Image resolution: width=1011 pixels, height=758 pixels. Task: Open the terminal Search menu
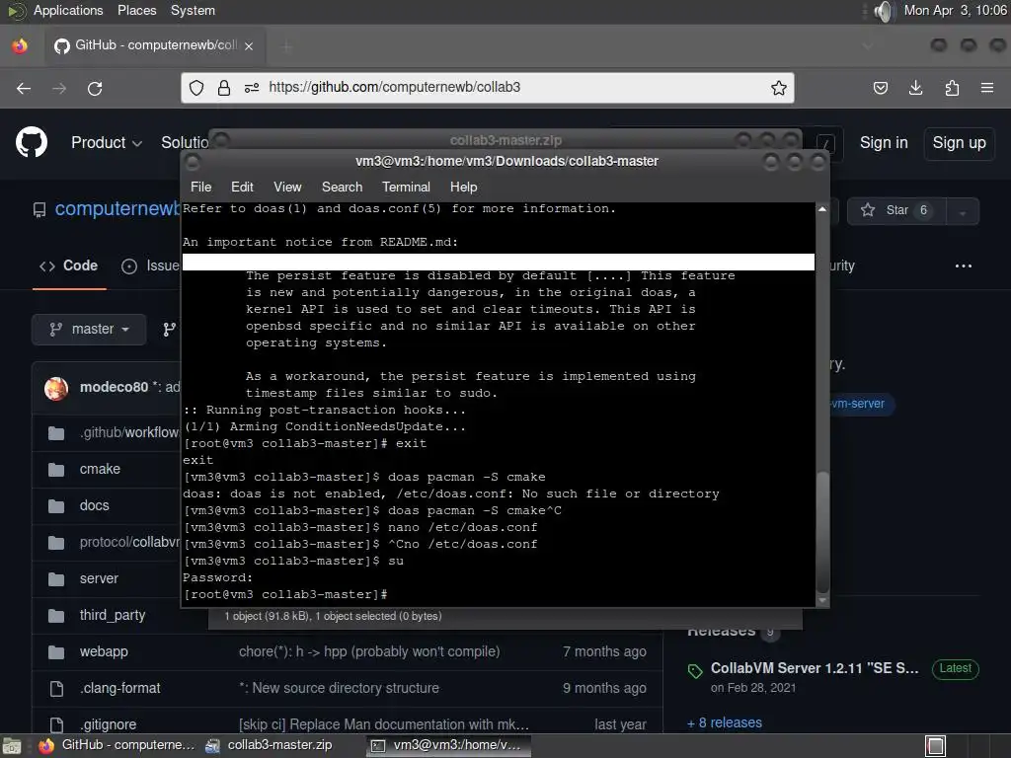point(342,187)
